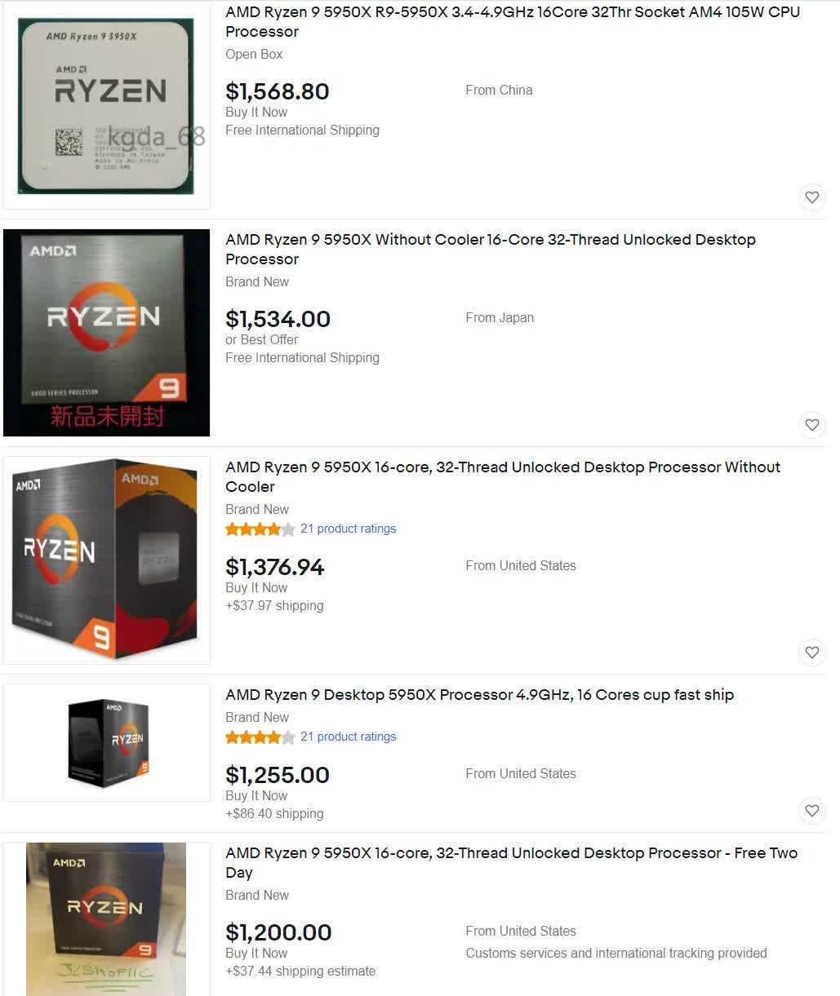Click '21 product ratings' on $1,255.00 listing

[x=348, y=737]
